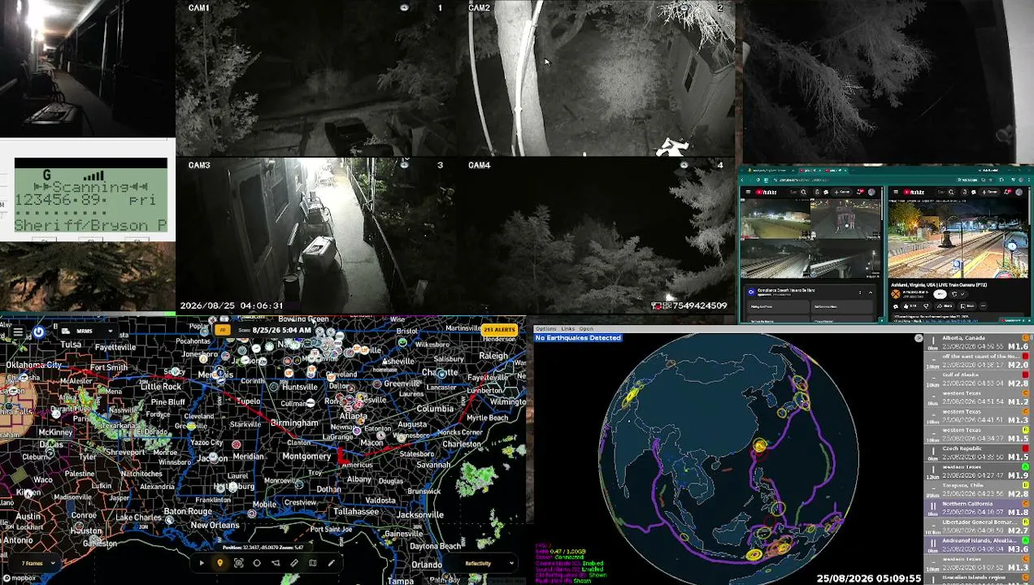Image resolution: width=1034 pixels, height=585 pixels.
Task: Open the radar map hamburger menu
Action: coord(17,331)
